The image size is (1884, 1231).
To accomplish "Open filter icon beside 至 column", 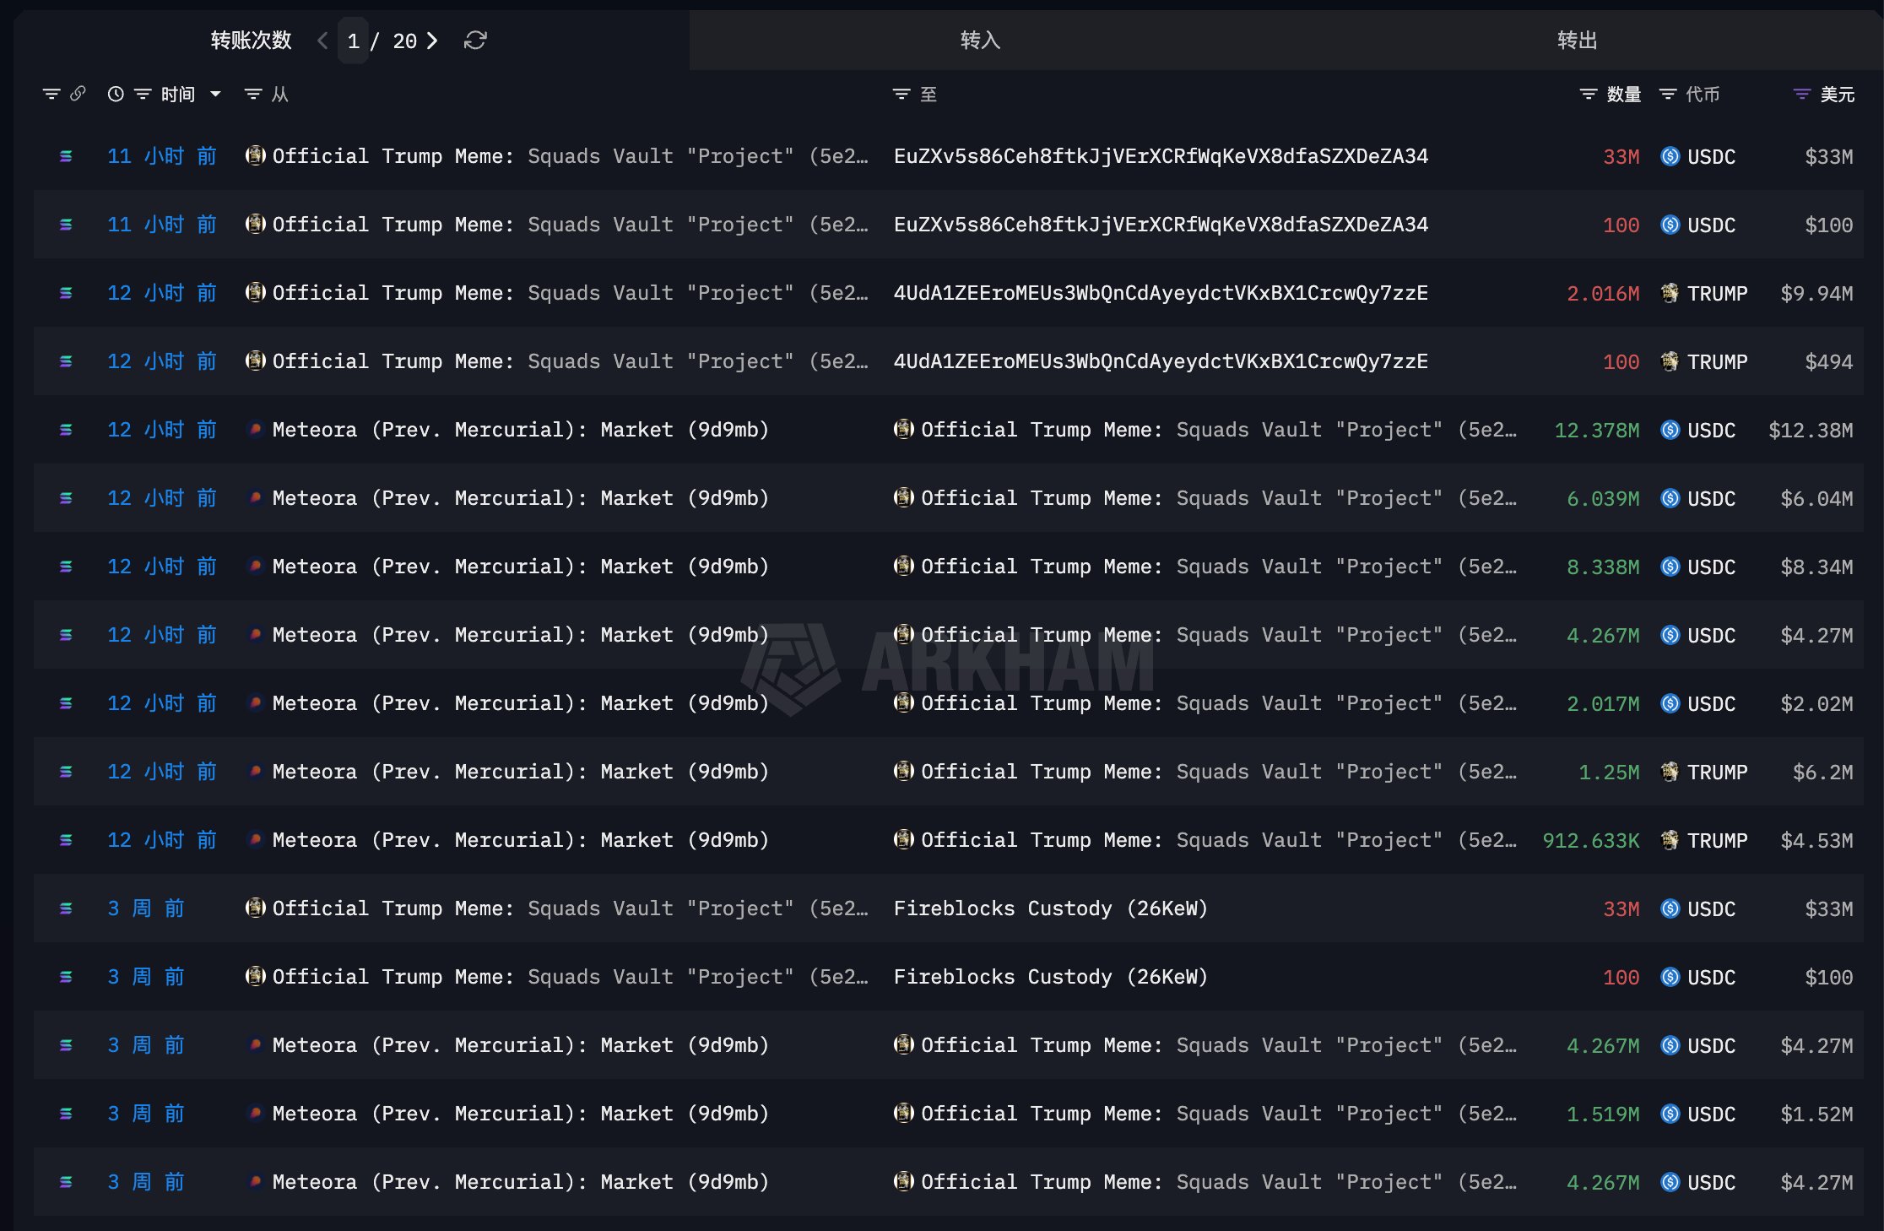I will click(x=901, y=94).
